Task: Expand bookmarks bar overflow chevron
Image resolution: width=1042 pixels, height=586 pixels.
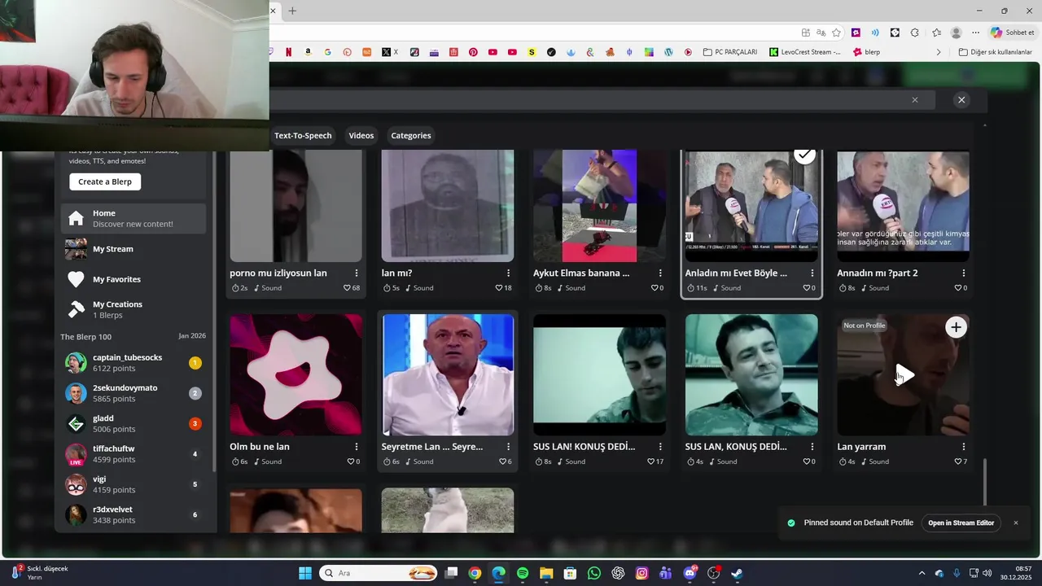Action: (x=939, y=52)
